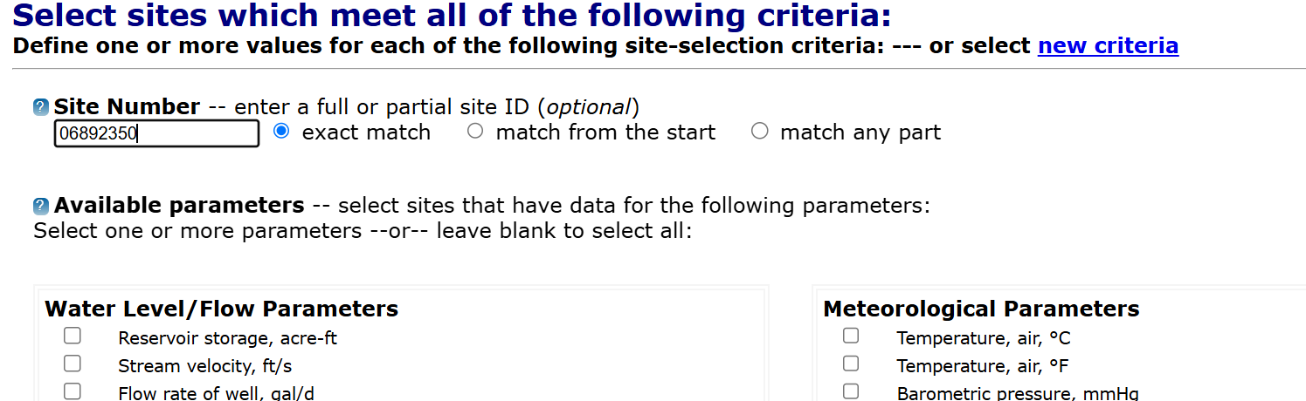This screenshot has width=1306, height=401.
Task: Tick the Temperature, air, °F checkbox
Action: tap(851, 364)
